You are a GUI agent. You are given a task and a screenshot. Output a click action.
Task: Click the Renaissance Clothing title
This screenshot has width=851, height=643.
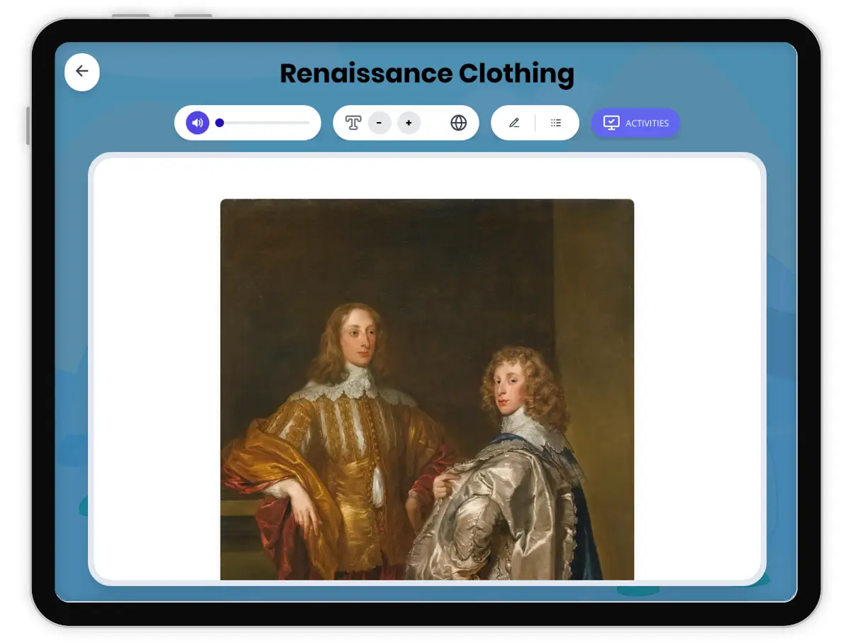point(427,74)
